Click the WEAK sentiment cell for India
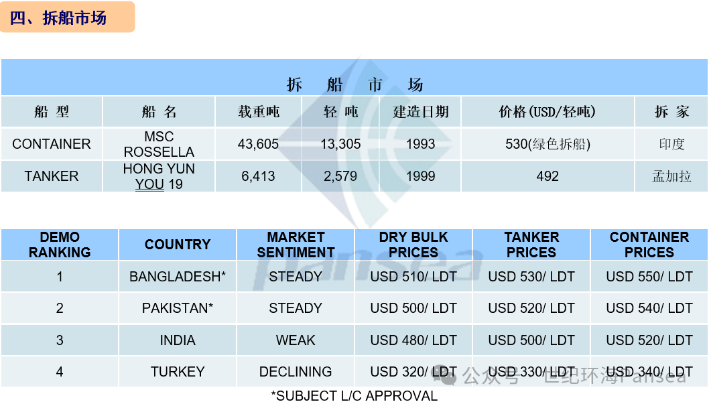709x404 pixels. [x=296, y=340]
